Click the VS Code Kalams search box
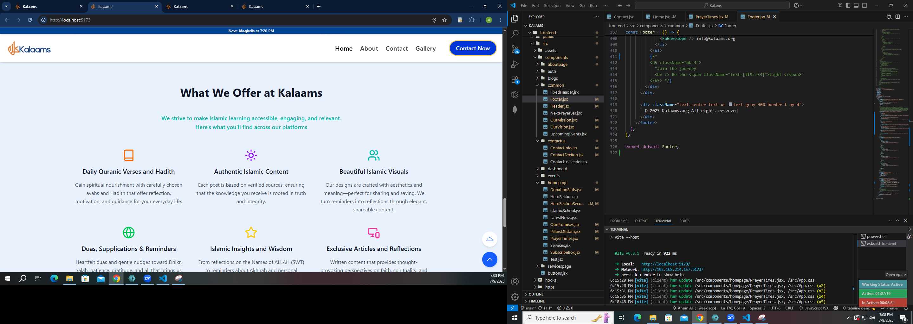Viewport: 913px width, 324px height. pyautogui.click(x=712, y=5)
